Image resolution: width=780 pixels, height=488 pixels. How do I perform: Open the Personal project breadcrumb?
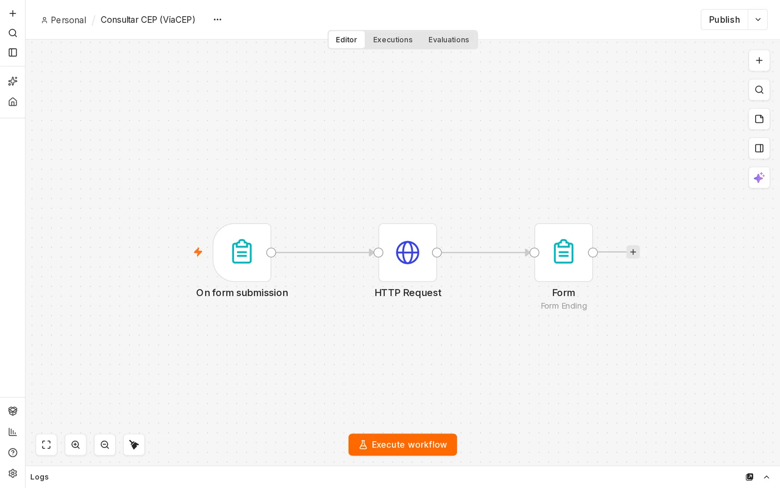[64, 20]
